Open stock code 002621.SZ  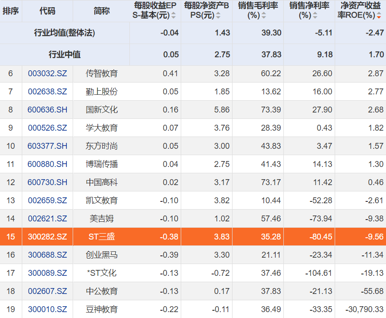coord(48,219)
